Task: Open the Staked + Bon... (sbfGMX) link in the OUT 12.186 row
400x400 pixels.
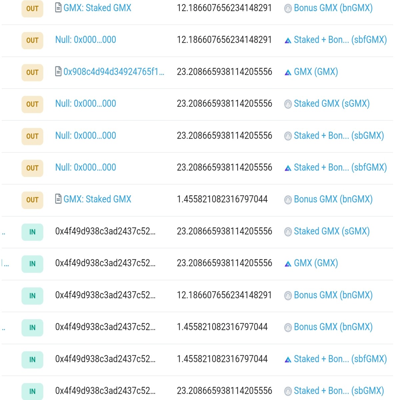Action: pyautogui.click(x=340, y=40)
